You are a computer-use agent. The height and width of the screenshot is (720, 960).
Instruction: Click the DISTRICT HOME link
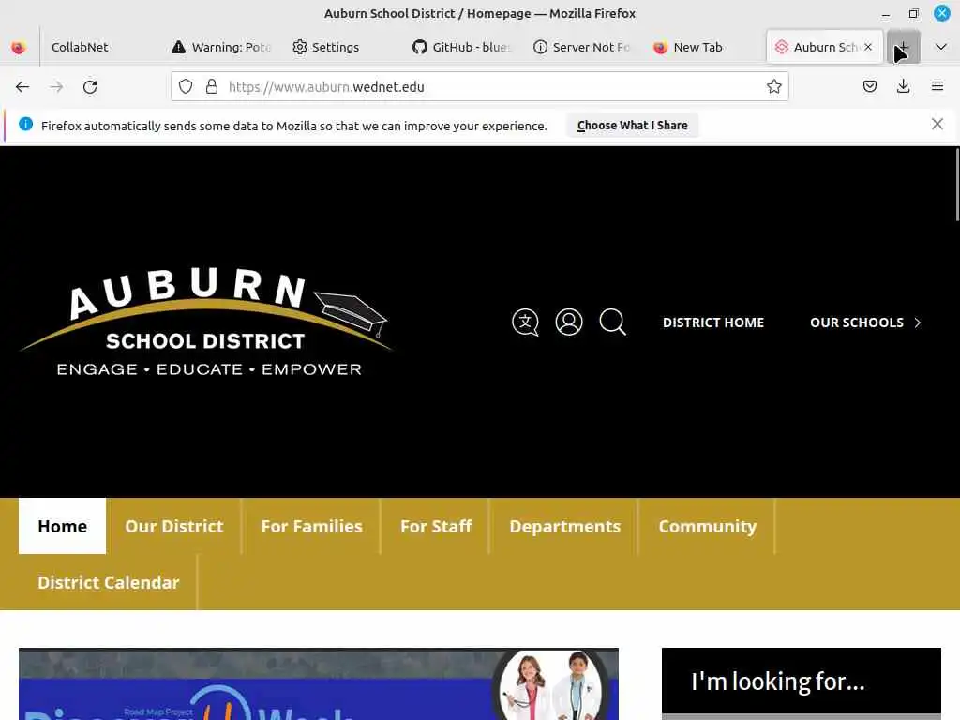point(713,322)
